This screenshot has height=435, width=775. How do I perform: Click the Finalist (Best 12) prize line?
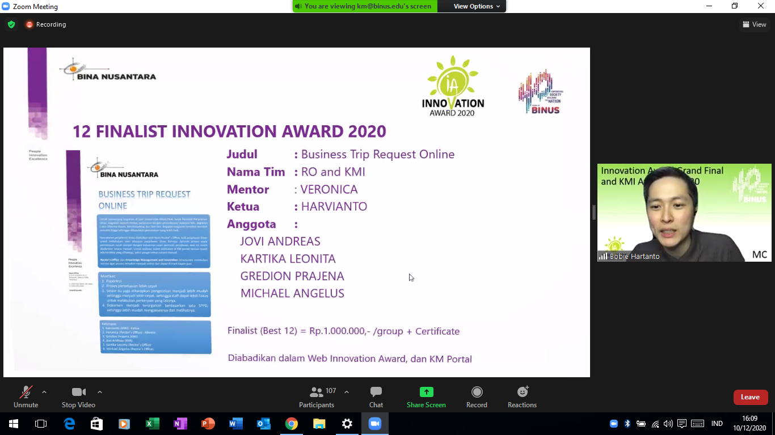coord(343,331)
